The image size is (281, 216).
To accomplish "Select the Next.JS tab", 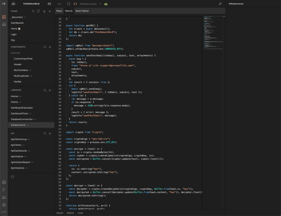I will point(69,11).
